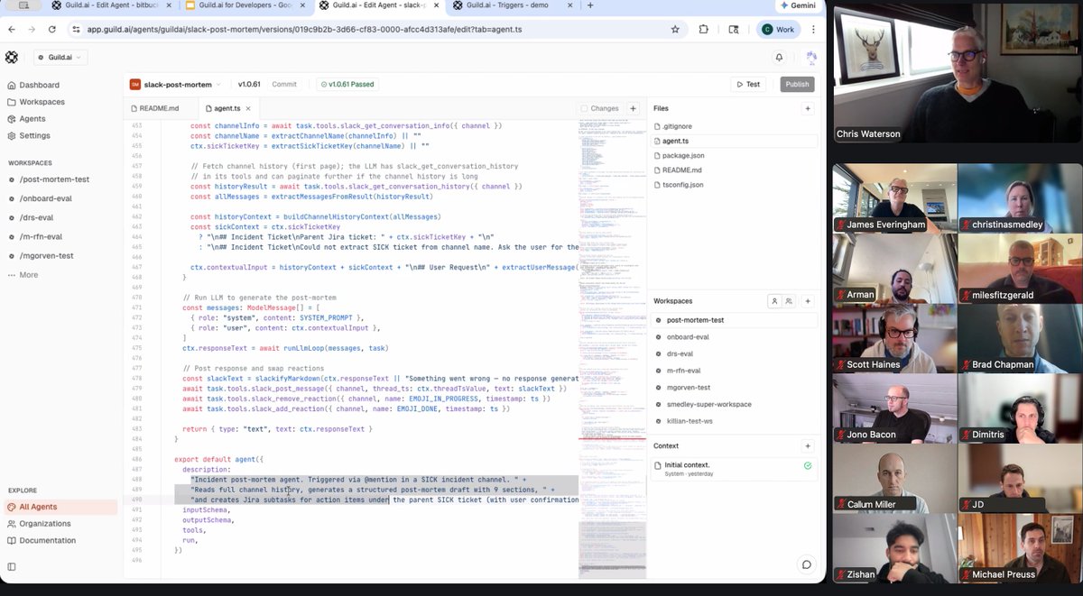Reload the page with browser refresh icon
Viewport: 1083px width, 596px height.
pyautogui.click(x=53, y=29)
